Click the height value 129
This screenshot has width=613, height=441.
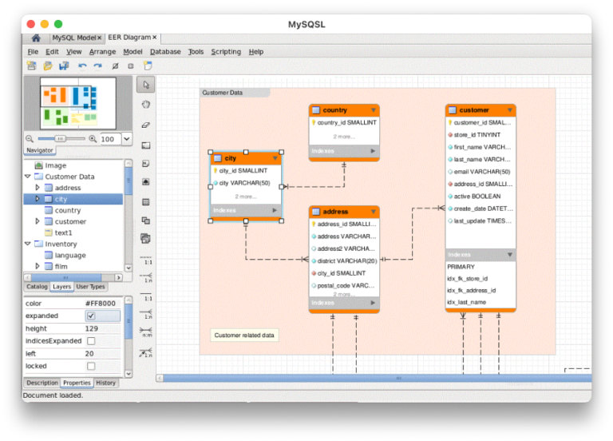coord(92,328)
